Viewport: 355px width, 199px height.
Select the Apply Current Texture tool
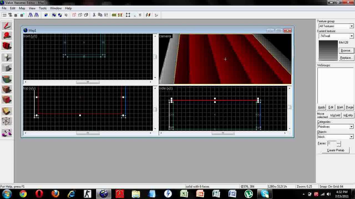(x=7, y=89)
